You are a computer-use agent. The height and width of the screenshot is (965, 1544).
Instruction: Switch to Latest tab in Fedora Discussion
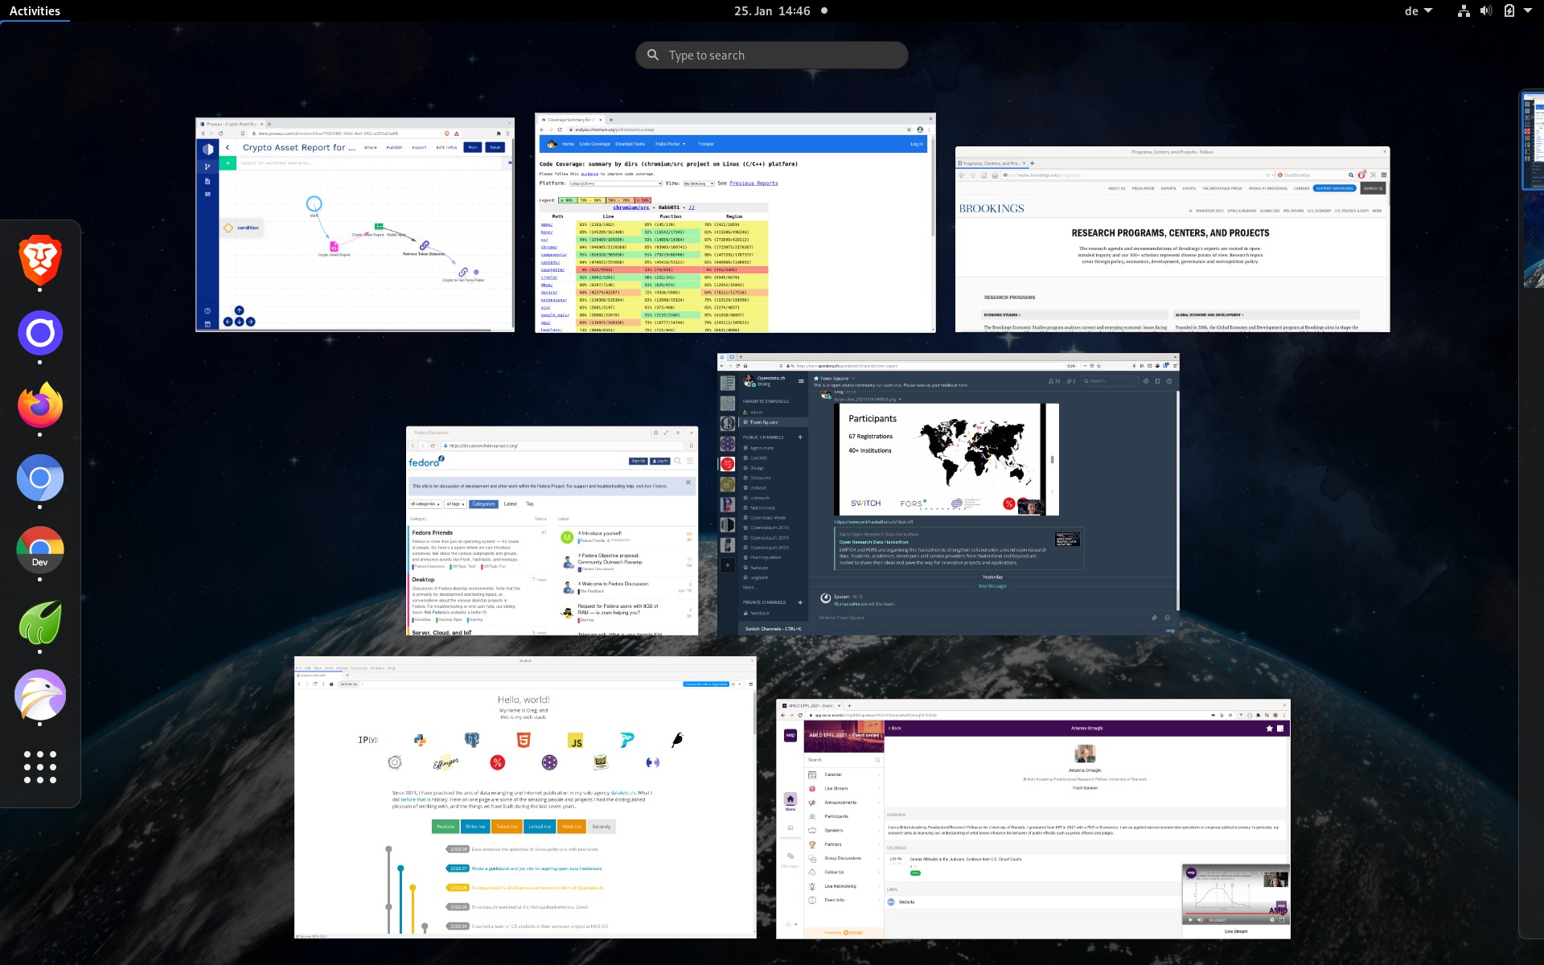[510, 504]
